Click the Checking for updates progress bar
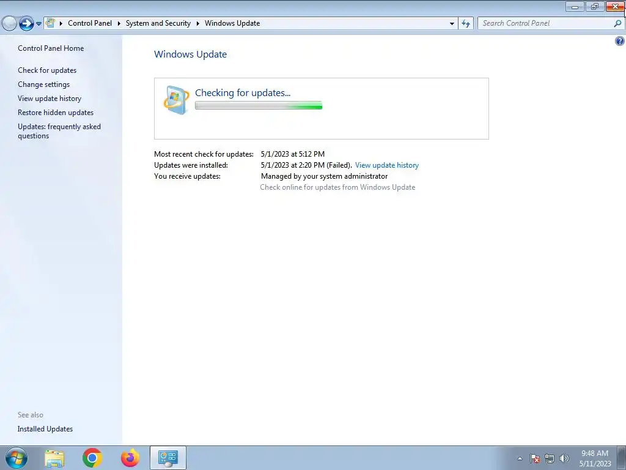The height and width of the screenshot is (470, 626). 259,105
